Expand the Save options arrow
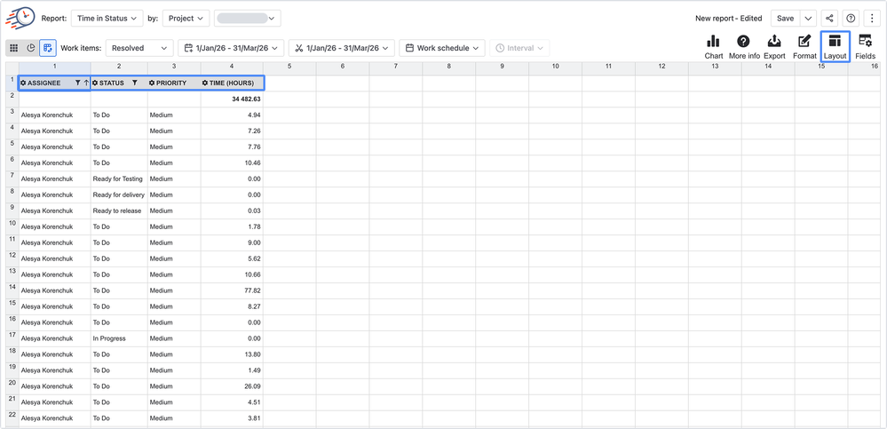 point(808,18)
